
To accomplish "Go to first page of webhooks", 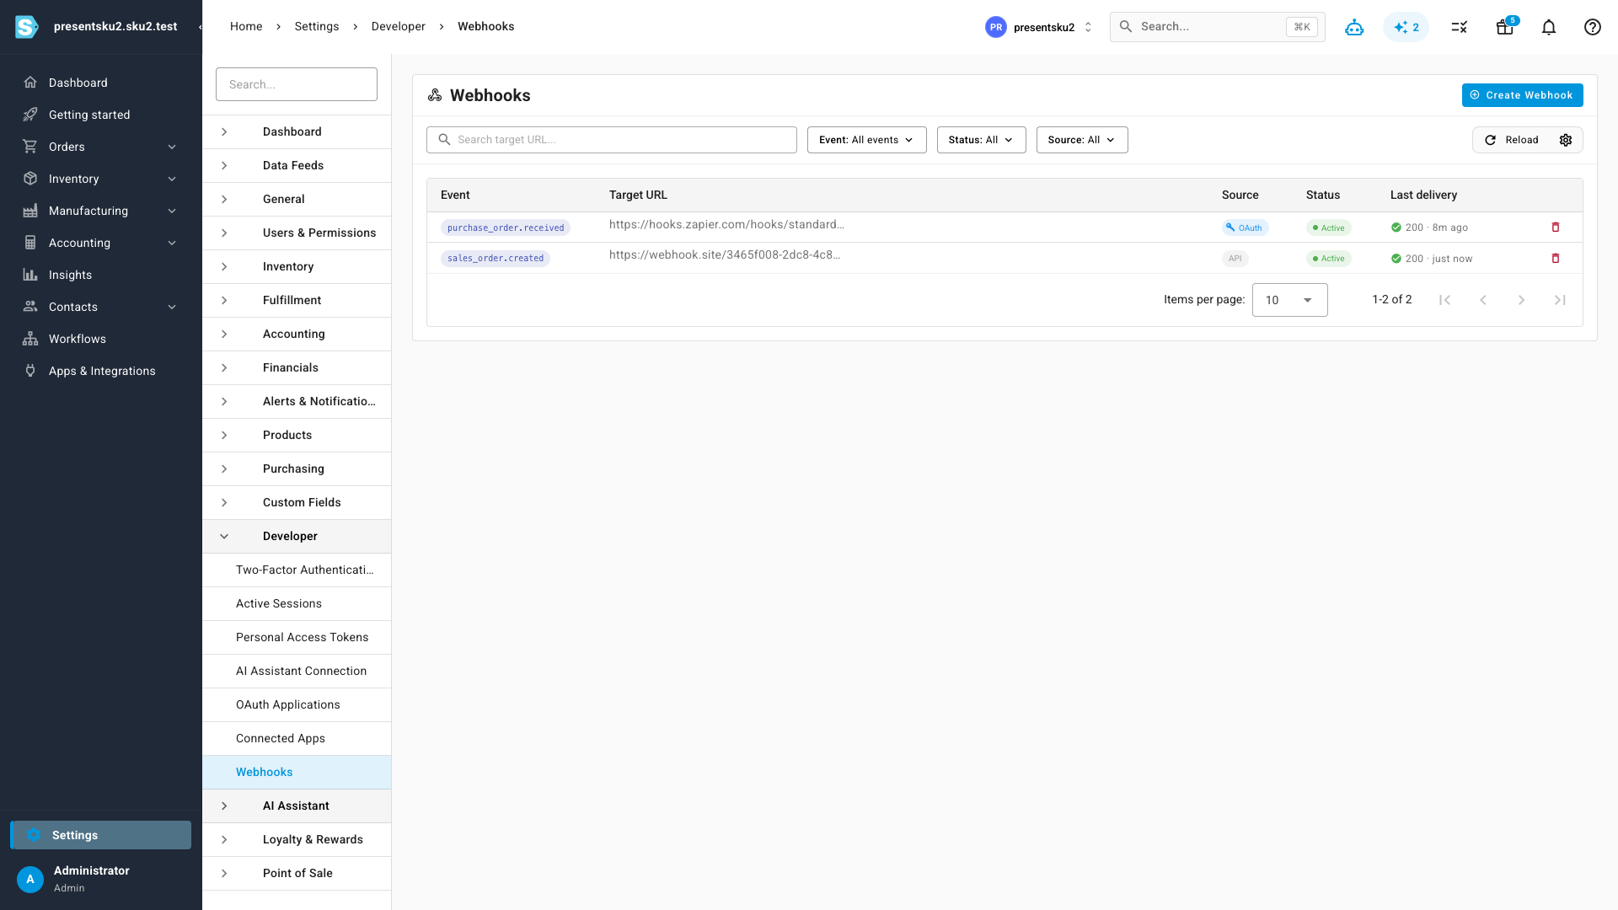I will [x=1444, y=300].
